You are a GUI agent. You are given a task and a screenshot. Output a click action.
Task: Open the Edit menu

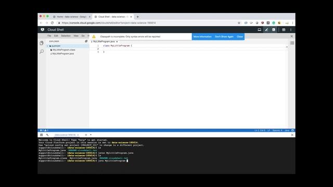pyautogui.click(x=56, y=36)
